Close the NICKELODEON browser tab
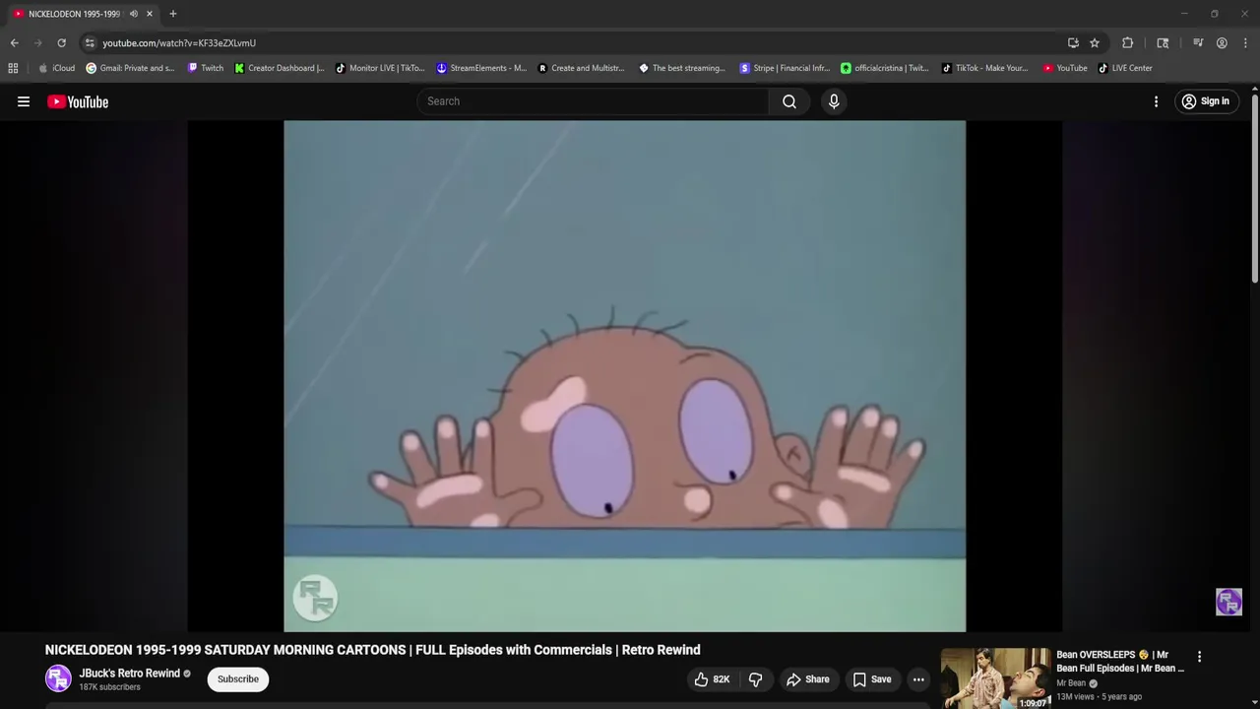Screen dimensions: 1260x709 (x=150, y=14)
